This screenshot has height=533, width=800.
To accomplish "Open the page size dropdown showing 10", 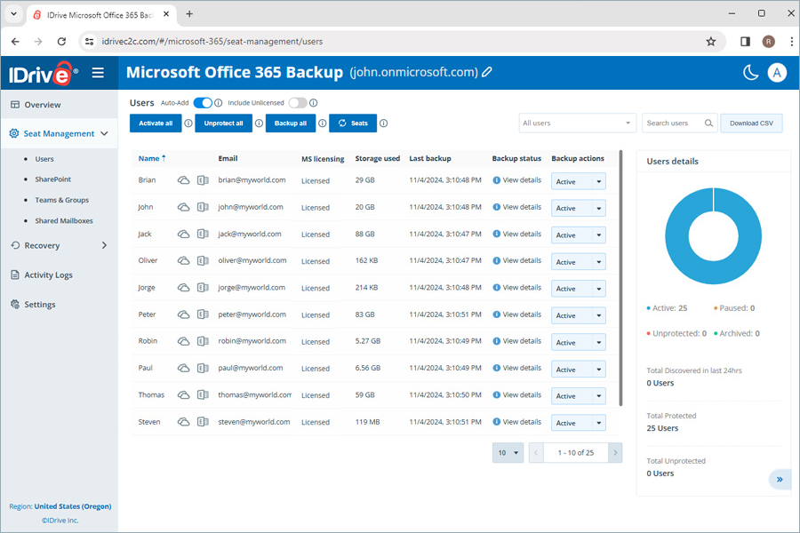I will [508, 452].
